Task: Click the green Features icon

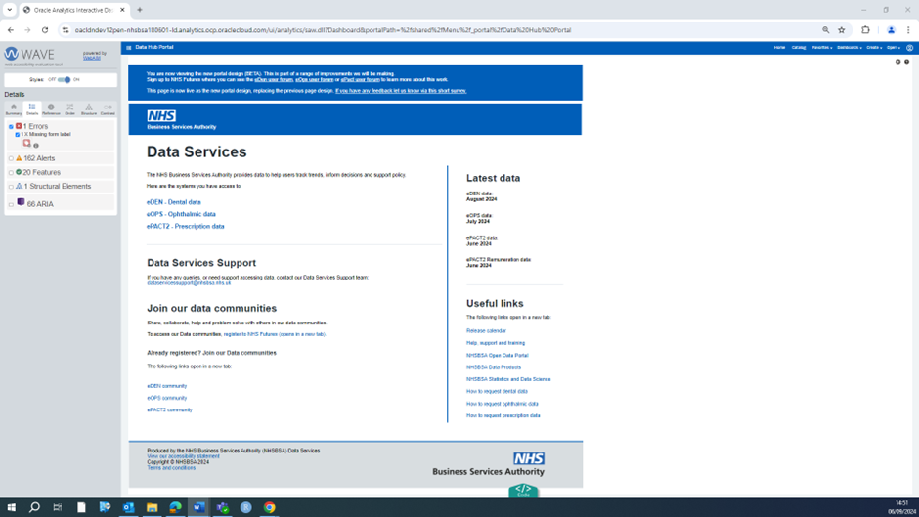Action: [19, 172]
